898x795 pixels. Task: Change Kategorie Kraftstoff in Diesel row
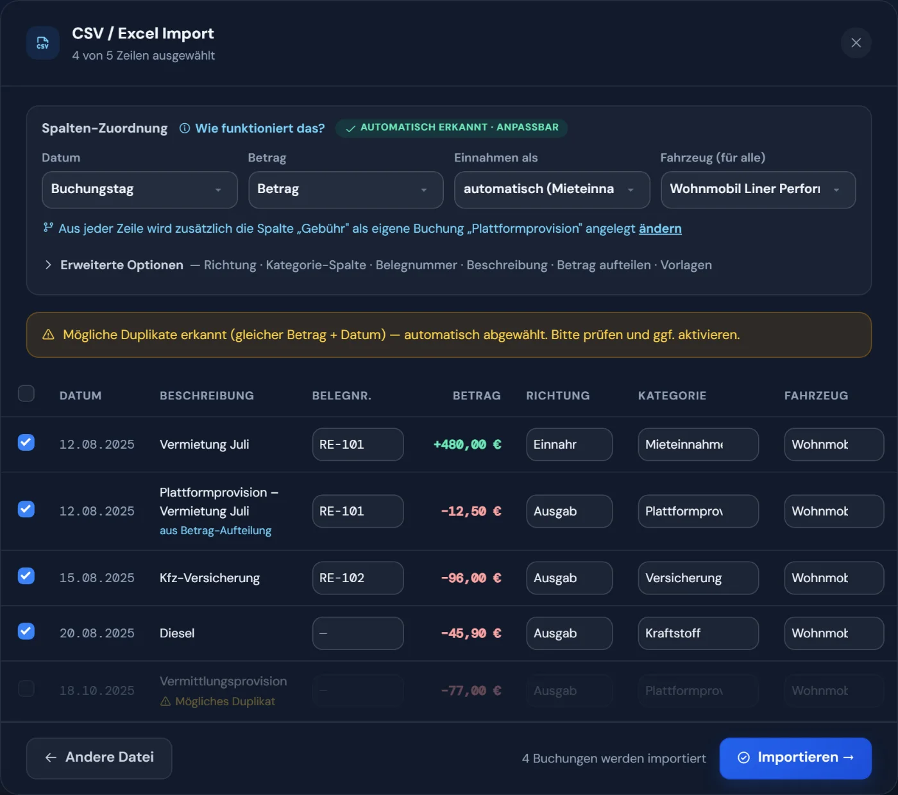tap(699, 633)
